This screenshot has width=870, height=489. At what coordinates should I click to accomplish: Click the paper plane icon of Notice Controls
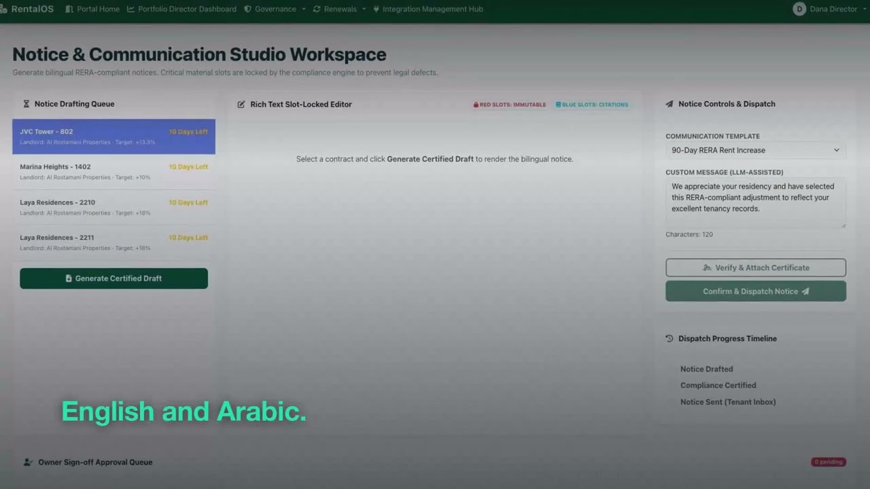tap(669, 104)
